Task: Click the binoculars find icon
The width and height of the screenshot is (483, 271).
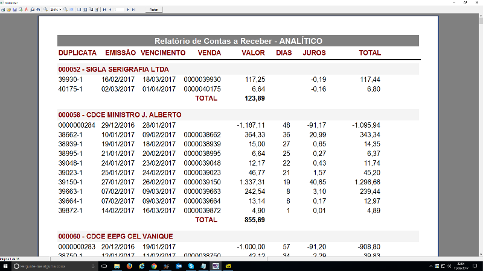Action: [x=38, y=10]
